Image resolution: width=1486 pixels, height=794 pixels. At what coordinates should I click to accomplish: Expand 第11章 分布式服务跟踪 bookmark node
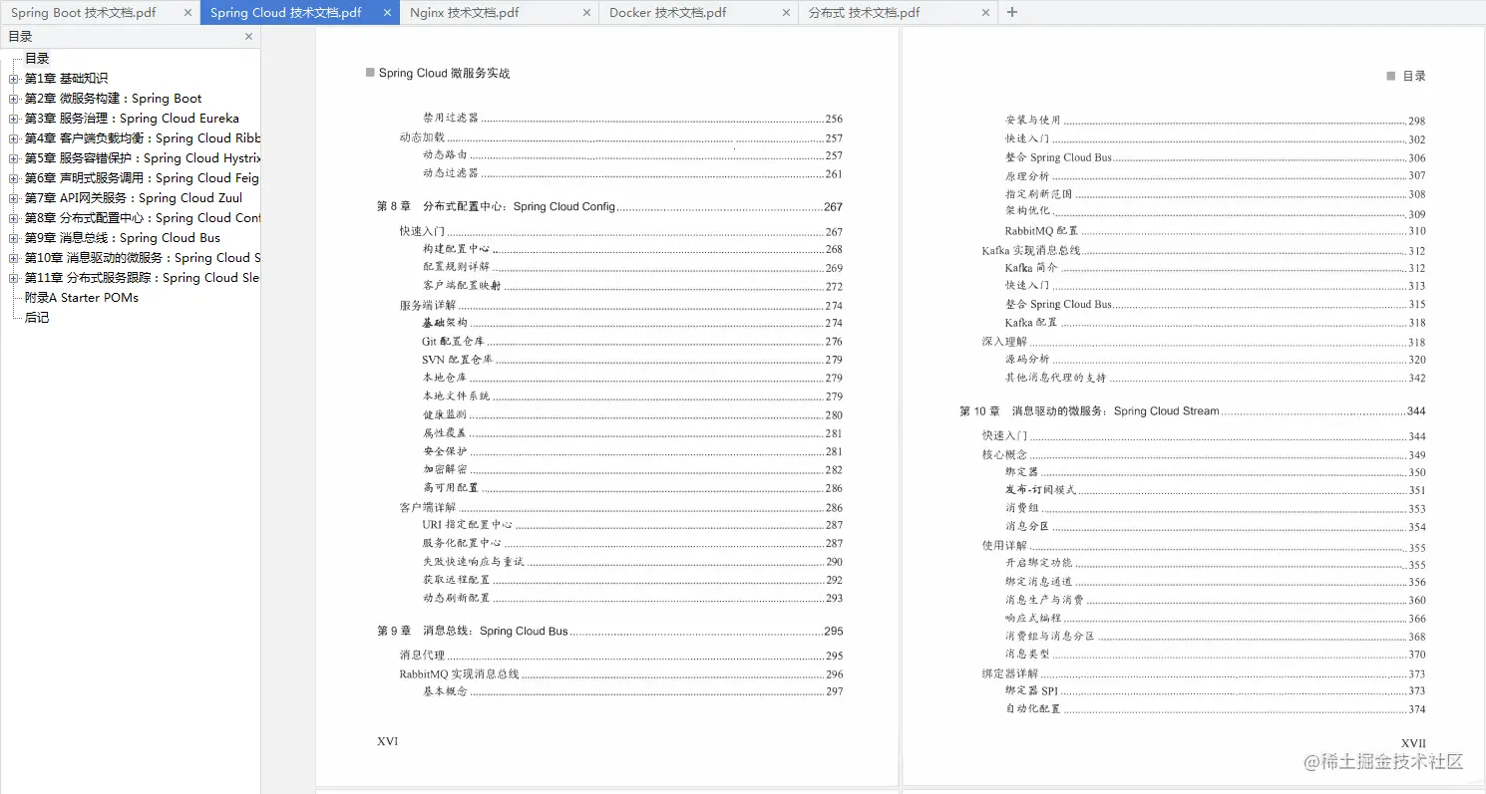click(x=13, y=278)
